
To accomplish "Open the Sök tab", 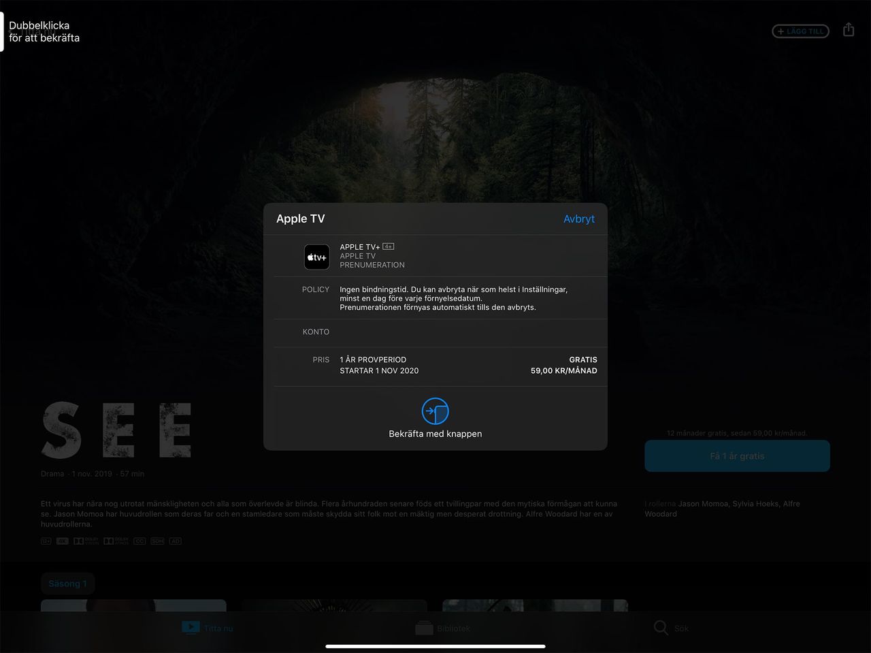I will pyautogui.click(x=672, y=628).
